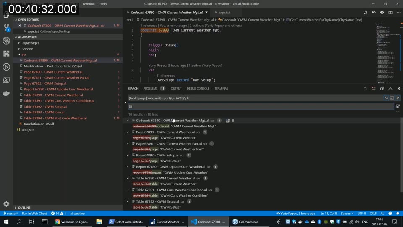Open the editor More Actions ellipsis

point(399,12)
